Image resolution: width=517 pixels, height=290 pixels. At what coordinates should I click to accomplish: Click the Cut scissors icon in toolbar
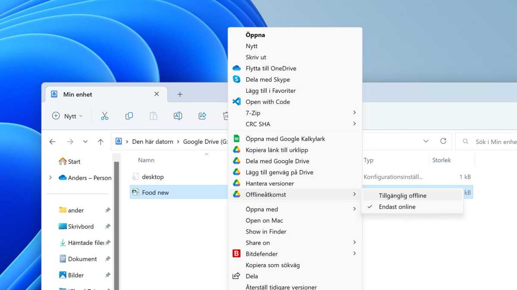point(105,116)
